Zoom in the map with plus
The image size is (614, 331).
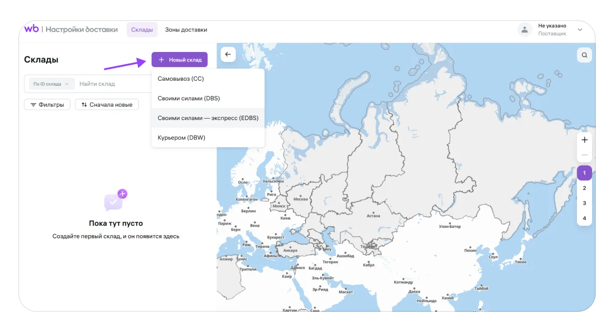(x=584, y=140)
